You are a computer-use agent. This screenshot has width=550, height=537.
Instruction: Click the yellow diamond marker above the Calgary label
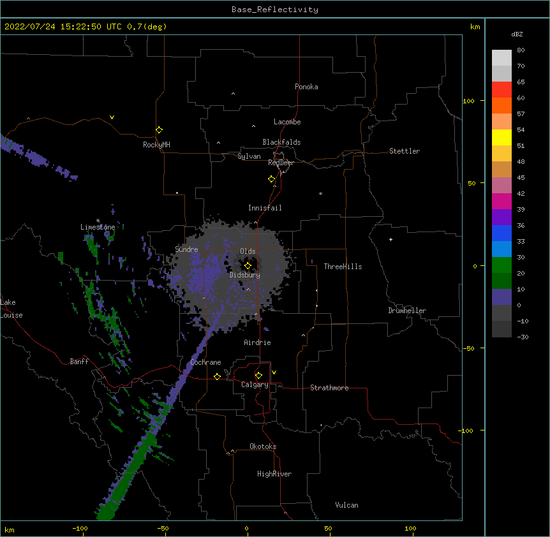pyautogui.click(x=258, y=376)
